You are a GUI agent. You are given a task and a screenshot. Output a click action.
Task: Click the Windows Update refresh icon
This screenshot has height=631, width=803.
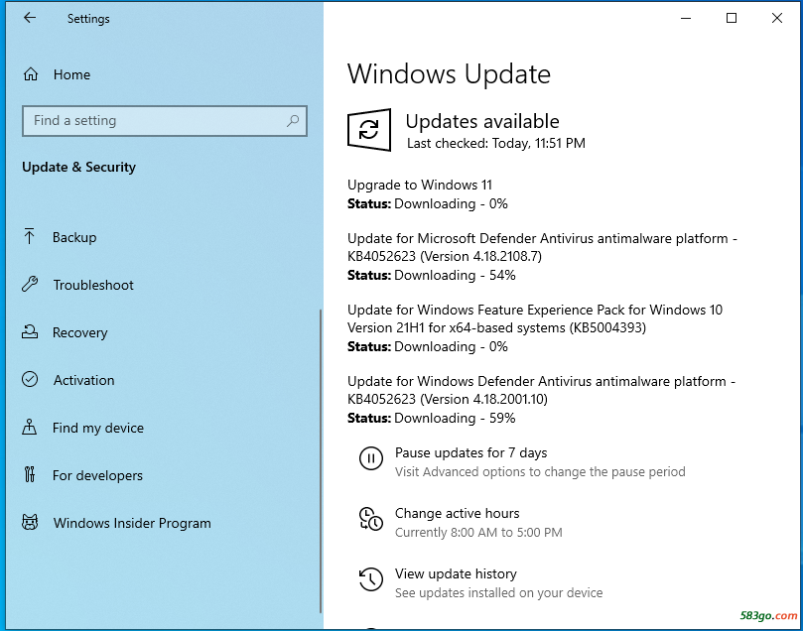tap(368, 130)
